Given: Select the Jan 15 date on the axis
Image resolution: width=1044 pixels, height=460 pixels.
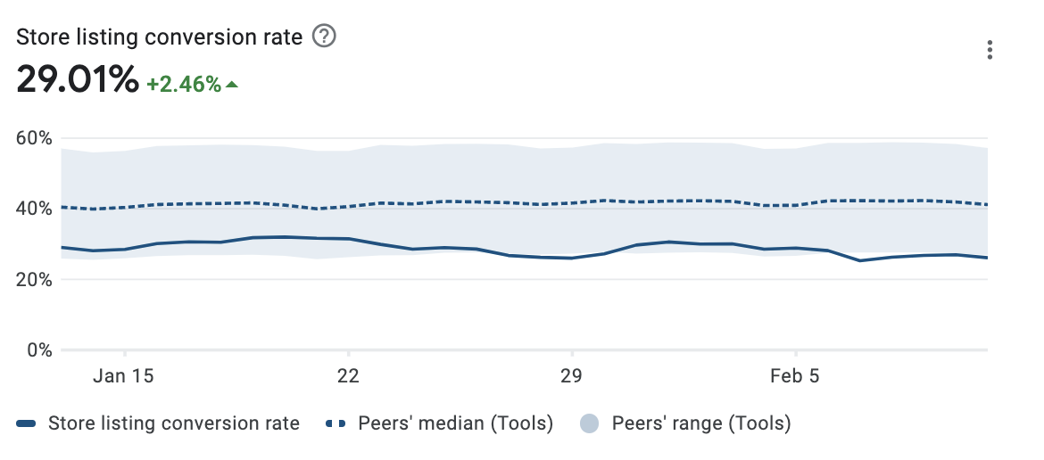Looking at the screenshot, I should pos(124,375).
